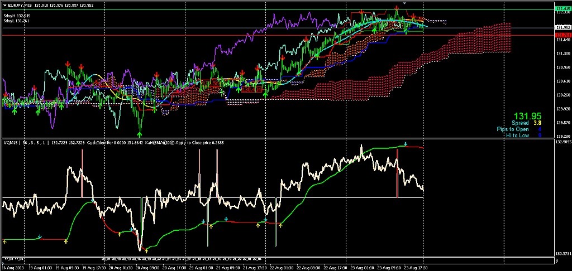This screenshot has width=572, height=271.
Task: Select the EURJPY,M15 symbol title text
Action: (20, 4)
